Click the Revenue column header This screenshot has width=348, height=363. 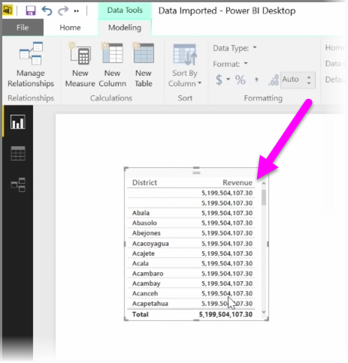point(238,183)
